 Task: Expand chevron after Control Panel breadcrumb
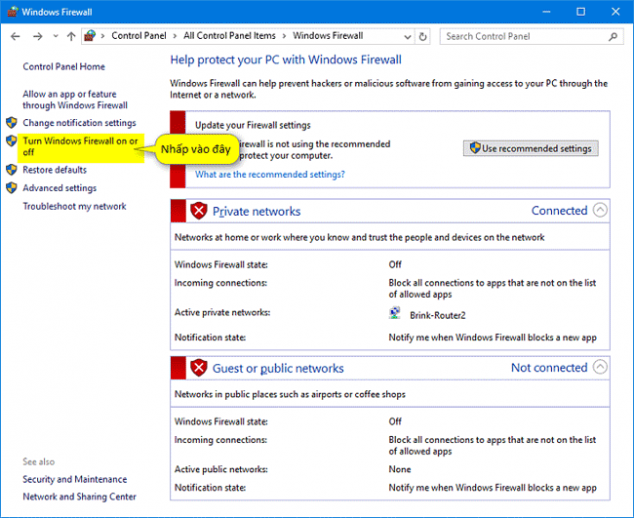(175, 36)
